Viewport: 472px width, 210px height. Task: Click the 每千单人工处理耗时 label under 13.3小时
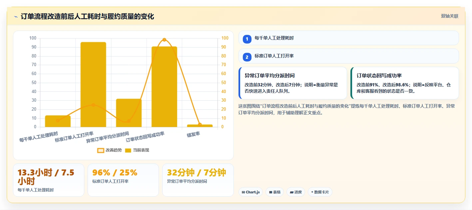(x=36, y=190)
